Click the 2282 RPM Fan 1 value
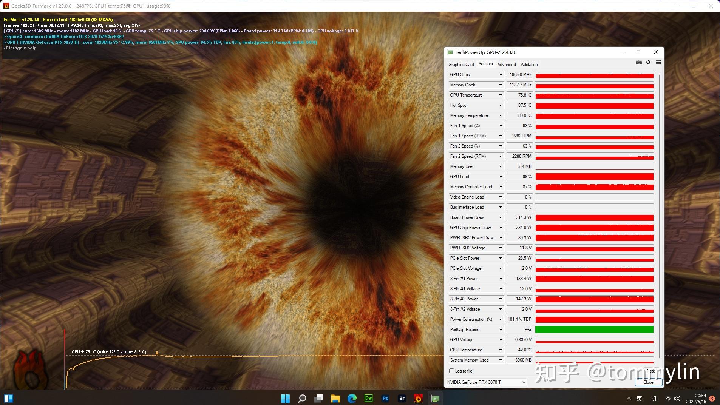 (x=519, y=136)
